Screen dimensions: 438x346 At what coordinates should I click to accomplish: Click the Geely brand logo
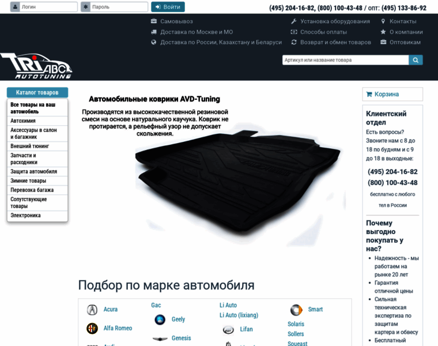160,319
